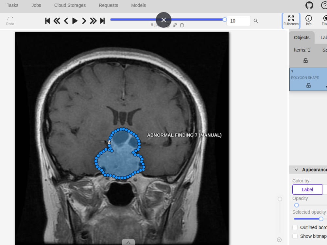Go to next frame
This screenshot has height=245, width=327.
(x=84, y=21)
